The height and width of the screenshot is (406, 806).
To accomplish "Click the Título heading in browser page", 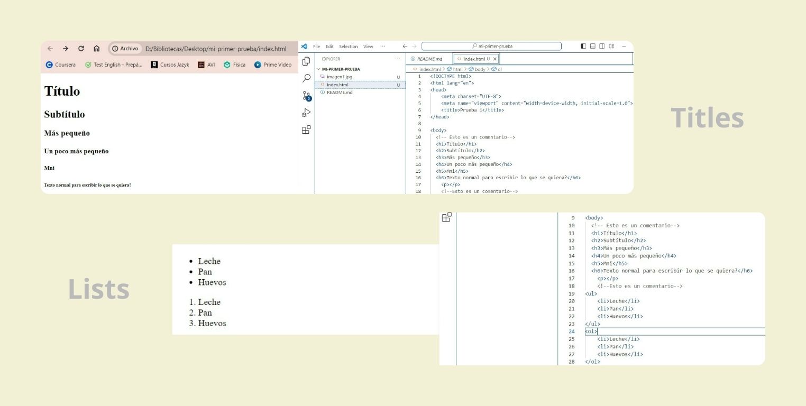I will point(62,91).
